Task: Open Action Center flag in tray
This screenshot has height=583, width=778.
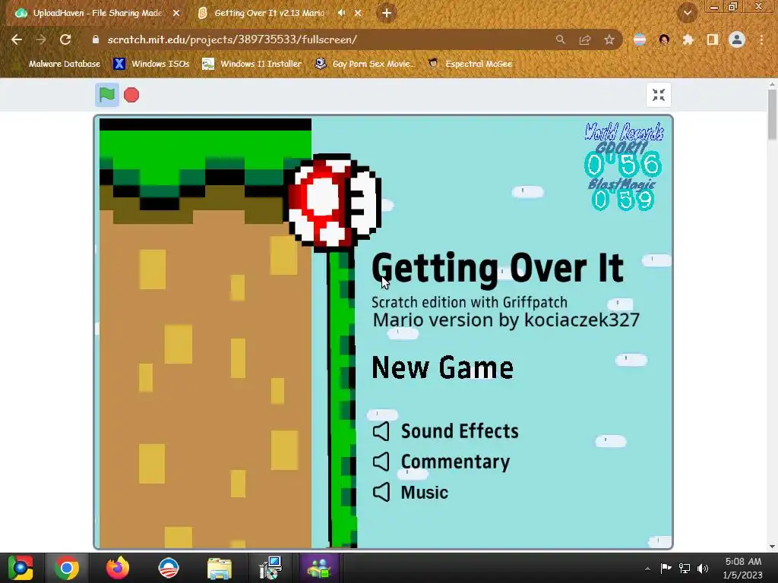Action: [x=666, y=569]
